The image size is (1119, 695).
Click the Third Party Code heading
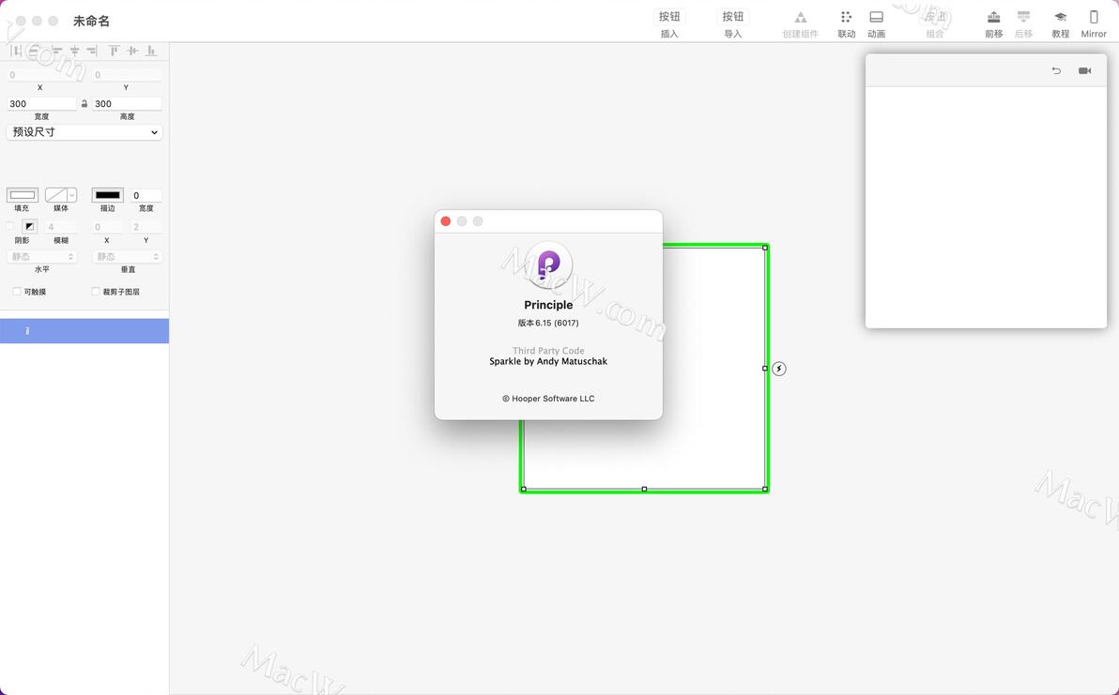click(548, 351)
